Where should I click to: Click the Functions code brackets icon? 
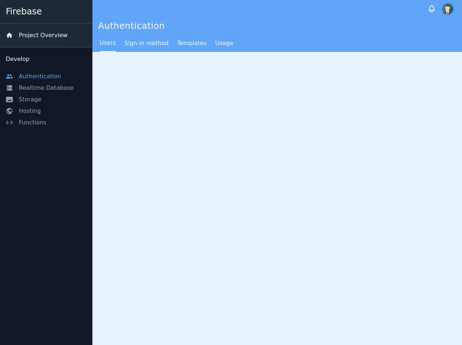9,123
